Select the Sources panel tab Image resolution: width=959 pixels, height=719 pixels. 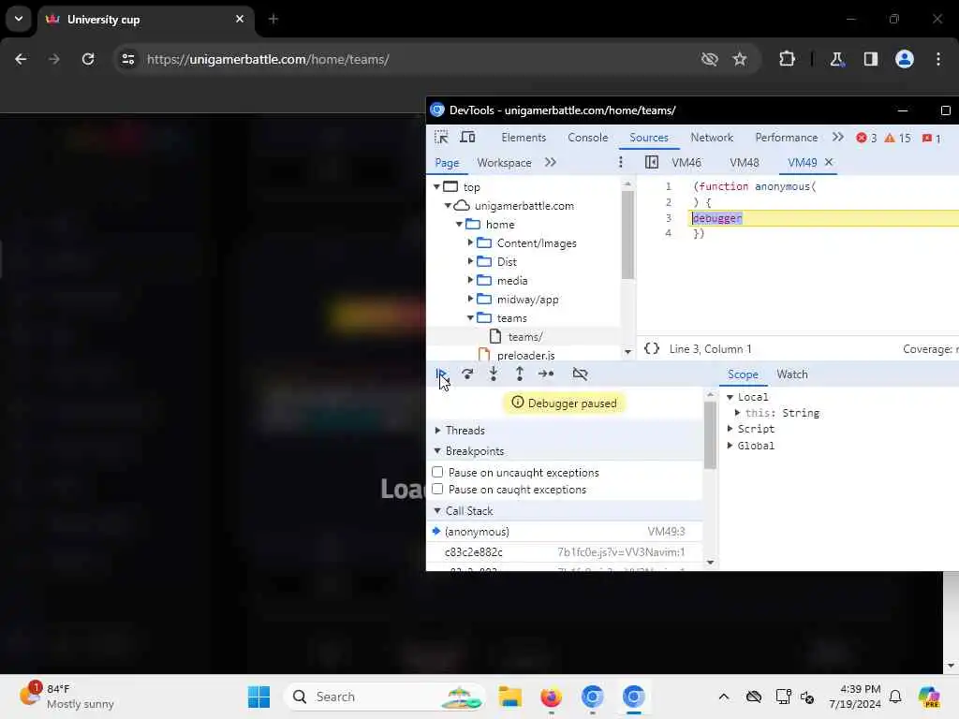649,138
